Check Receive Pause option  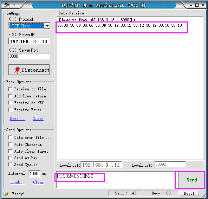tap(10, 110)
